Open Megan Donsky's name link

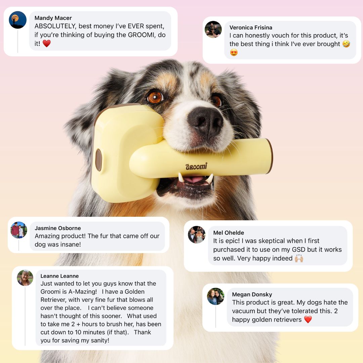pyautogui.click(x=252, y=294)
